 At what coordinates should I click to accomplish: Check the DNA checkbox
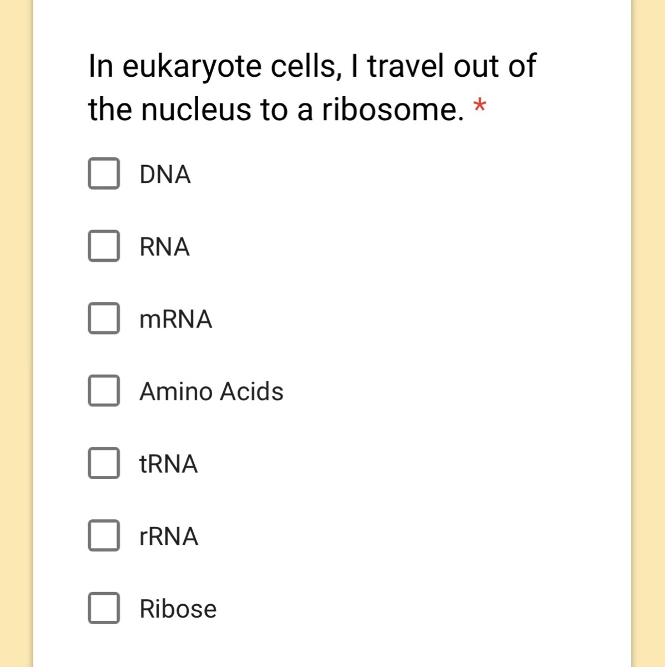[x=104, y=173]
